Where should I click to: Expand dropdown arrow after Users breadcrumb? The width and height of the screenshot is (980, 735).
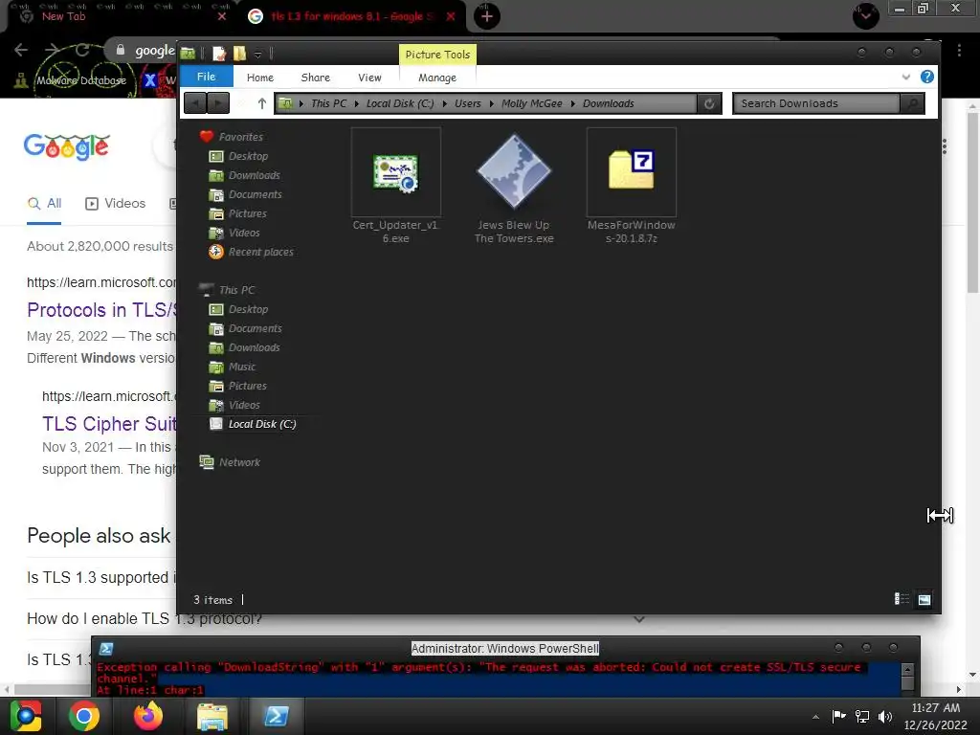[x=491, y=103]
